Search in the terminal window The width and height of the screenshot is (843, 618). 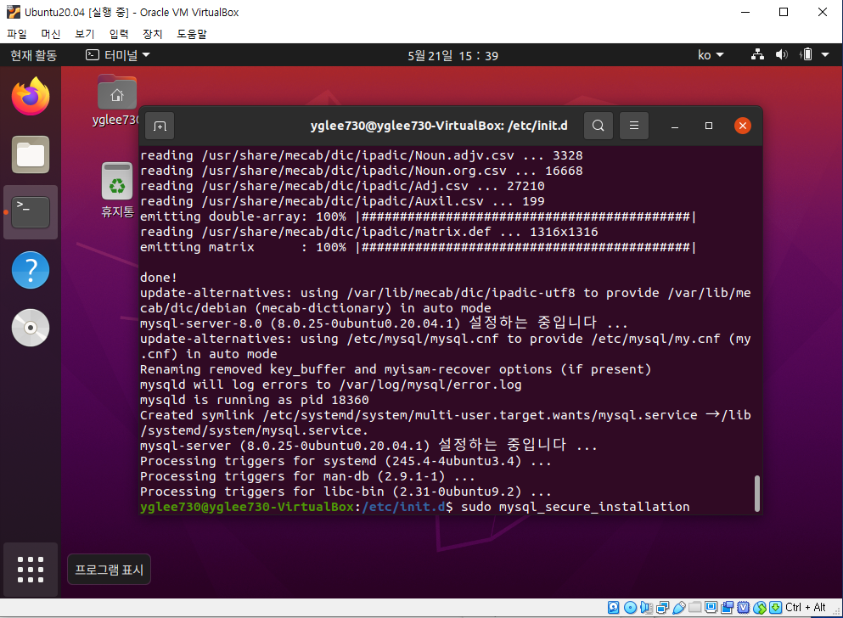pyautogui.click(x=599, y=126)
